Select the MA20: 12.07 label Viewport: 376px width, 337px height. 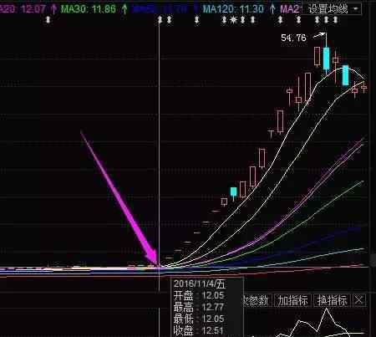click(23, 9)
